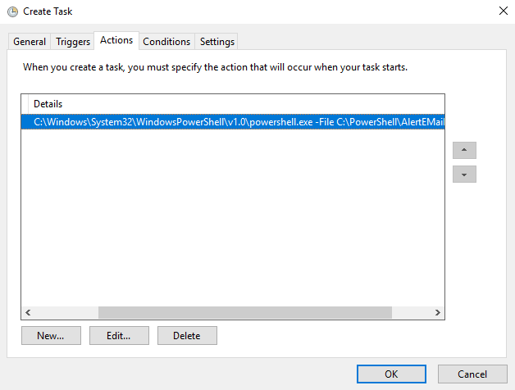Edit the selected powershell.exe action
The height and width of the screenshot is (390, 515).
point(119,335)
